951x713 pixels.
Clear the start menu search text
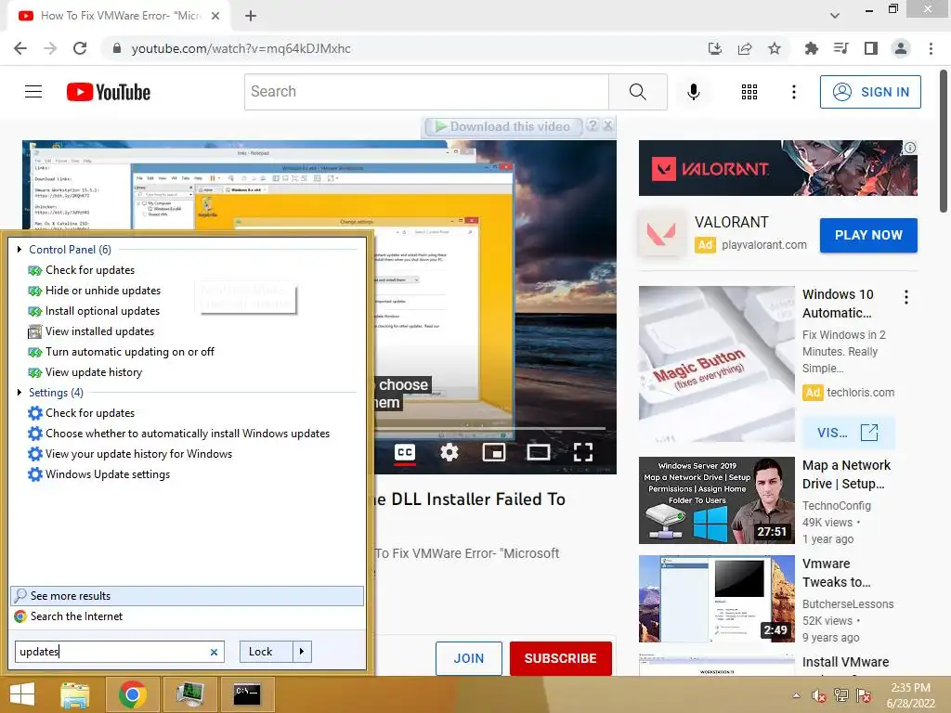(x=214, y=653)
